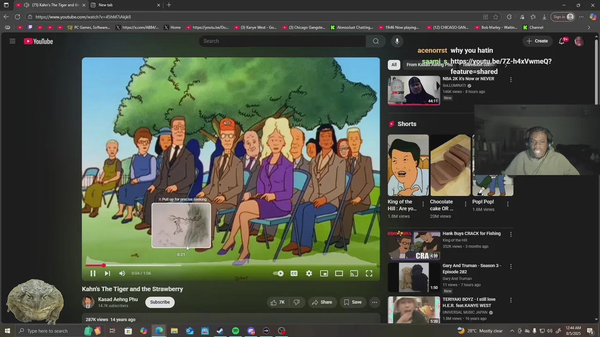Subscribe to Kasad Aehng Phu
This screenshot has height=337, width=600.
point(160,302)
